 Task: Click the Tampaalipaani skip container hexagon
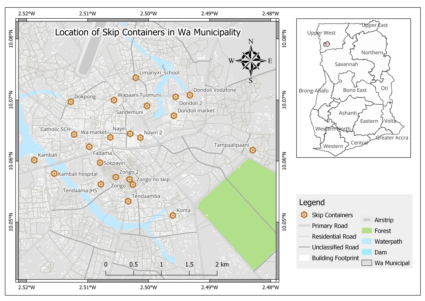click(x=253, y=150)
